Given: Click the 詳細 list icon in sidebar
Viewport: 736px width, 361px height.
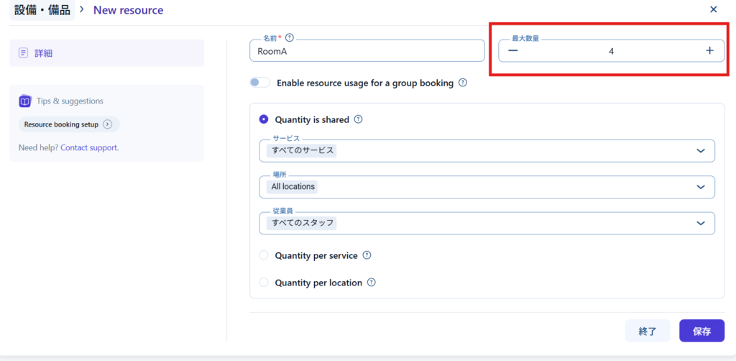Looking at the screenshot, I should pos(24,52).
